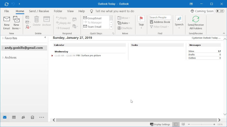
Task: Open the Help ribbon tab
Action: point(82,11)
